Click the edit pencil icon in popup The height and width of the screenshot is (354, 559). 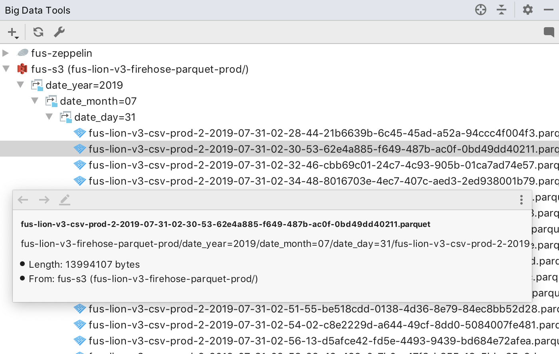point(65,200)
